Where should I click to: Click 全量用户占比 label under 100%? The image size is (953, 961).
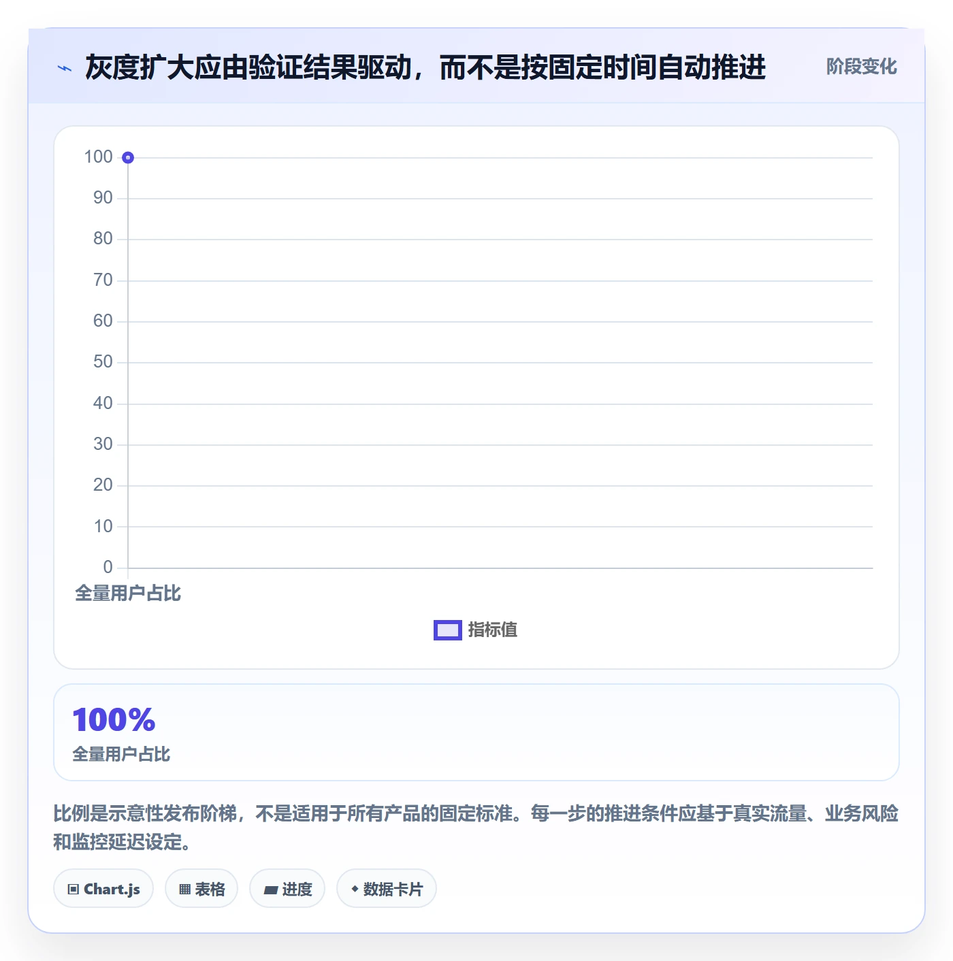coord(121,754)
